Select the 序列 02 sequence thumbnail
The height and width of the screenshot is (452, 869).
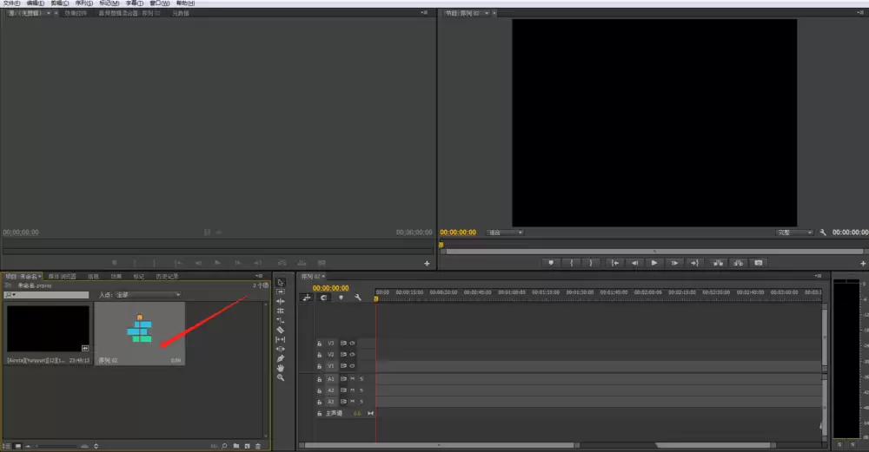point(140,333)
